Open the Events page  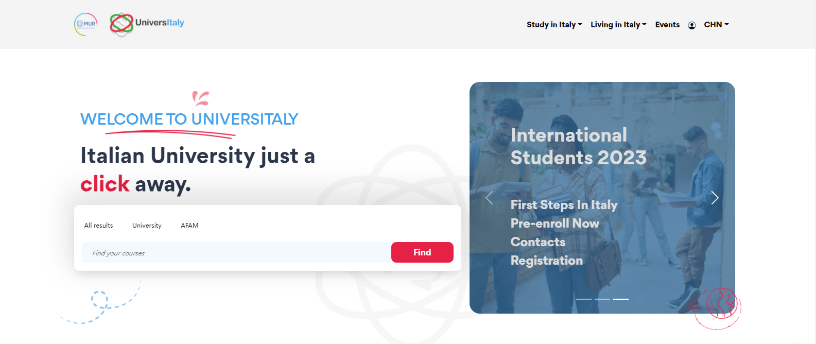click(x=667, y=25)
